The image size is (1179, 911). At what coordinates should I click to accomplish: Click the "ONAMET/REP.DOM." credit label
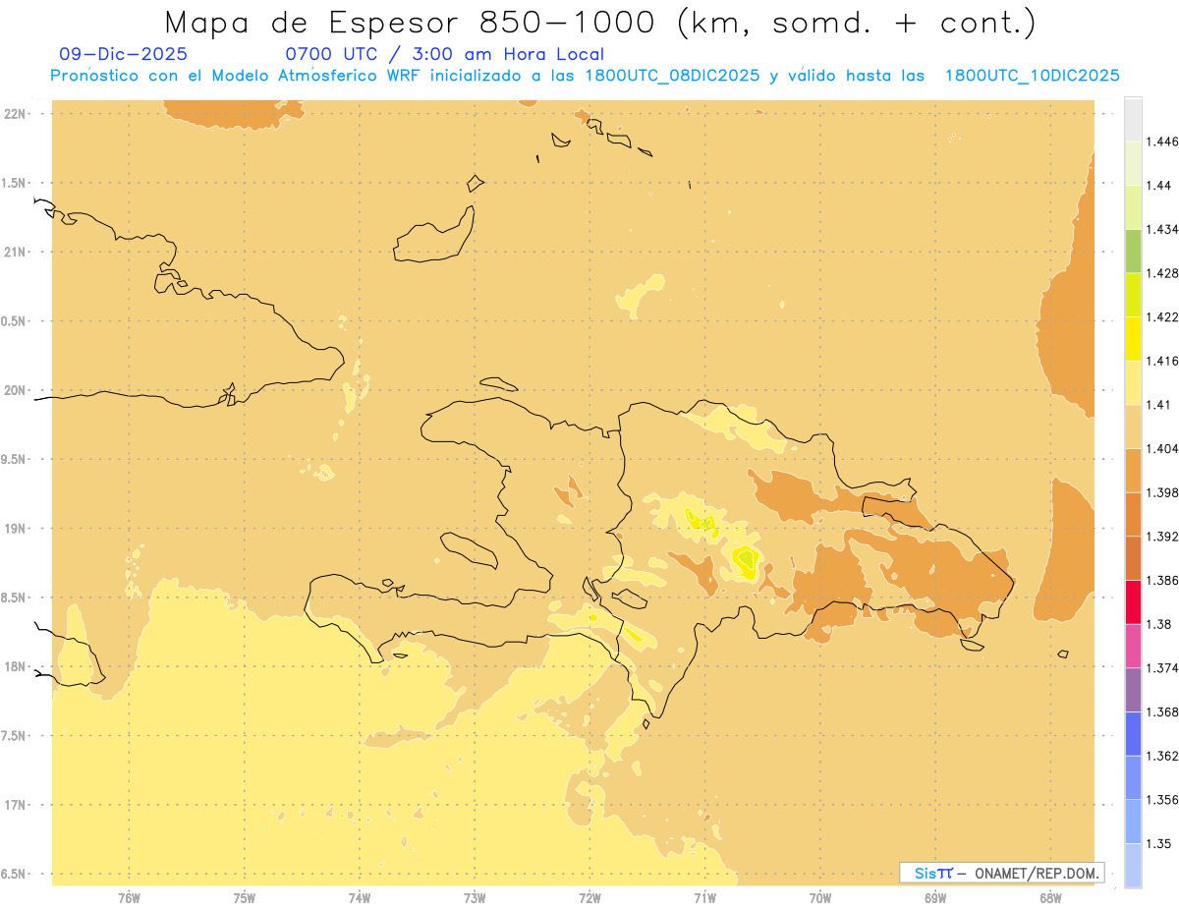point(1038,873)
